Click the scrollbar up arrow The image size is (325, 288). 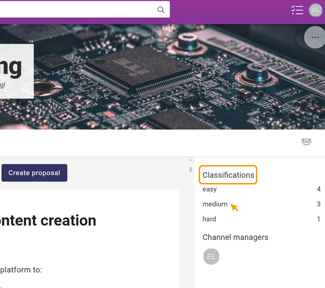[x=191, y=160]
